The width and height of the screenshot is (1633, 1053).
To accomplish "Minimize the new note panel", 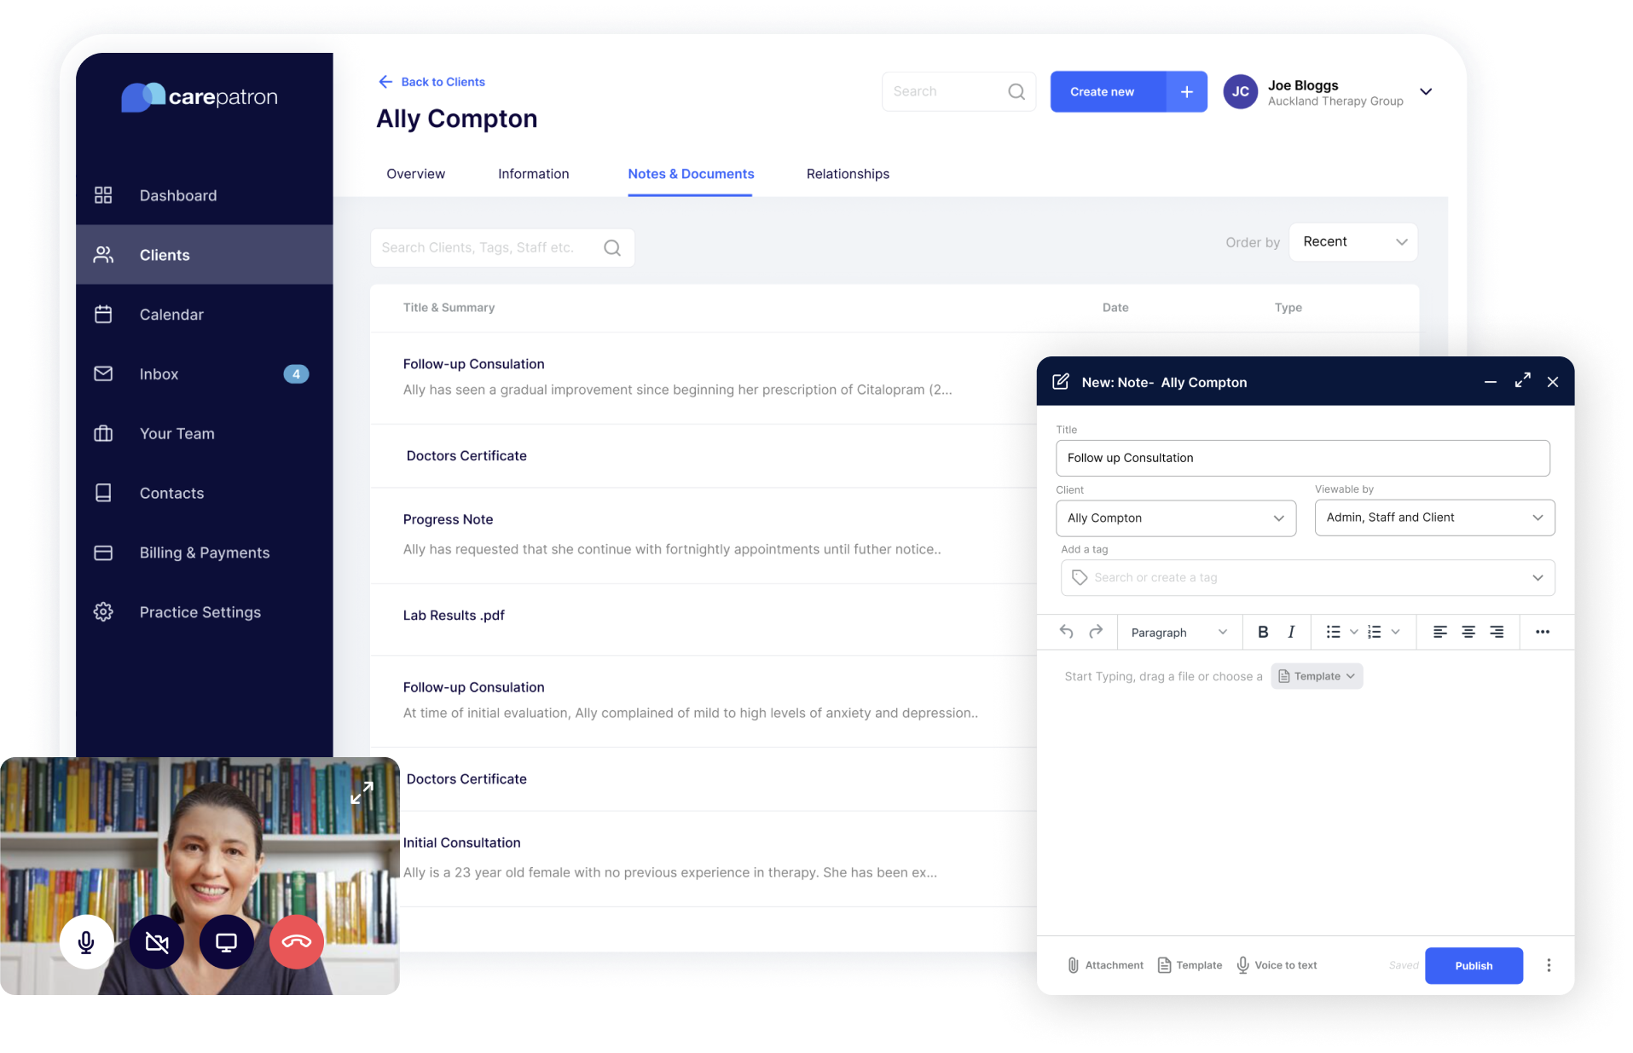I will 1491,382.
